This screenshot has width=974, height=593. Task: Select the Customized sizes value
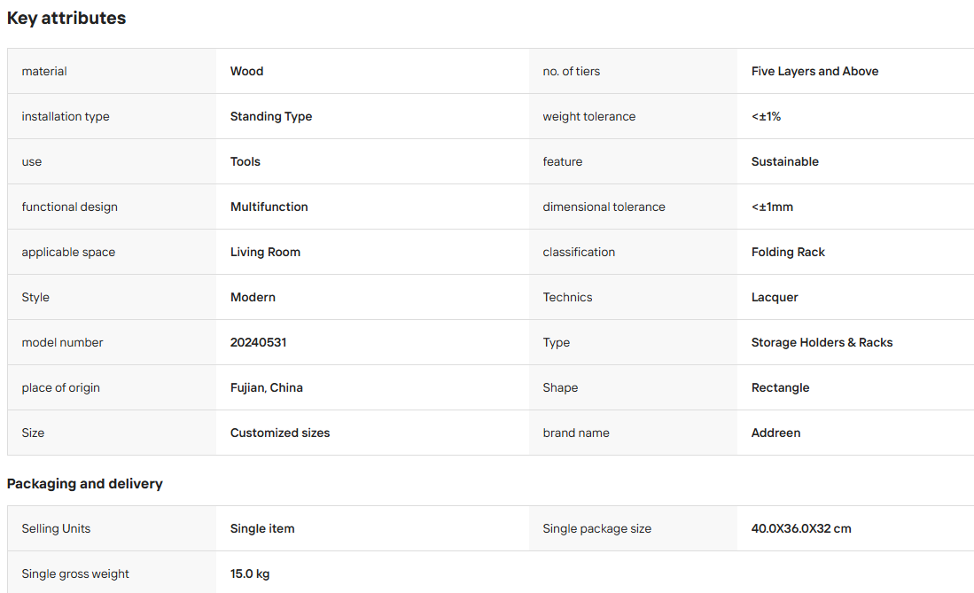tap(280, 433)
